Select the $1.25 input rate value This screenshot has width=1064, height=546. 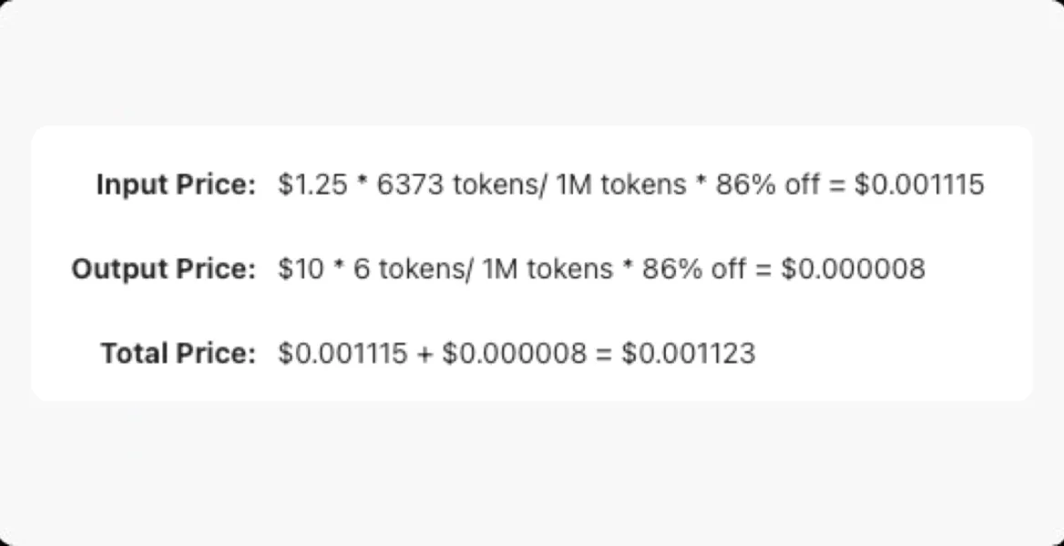click(x=312, y=185)
